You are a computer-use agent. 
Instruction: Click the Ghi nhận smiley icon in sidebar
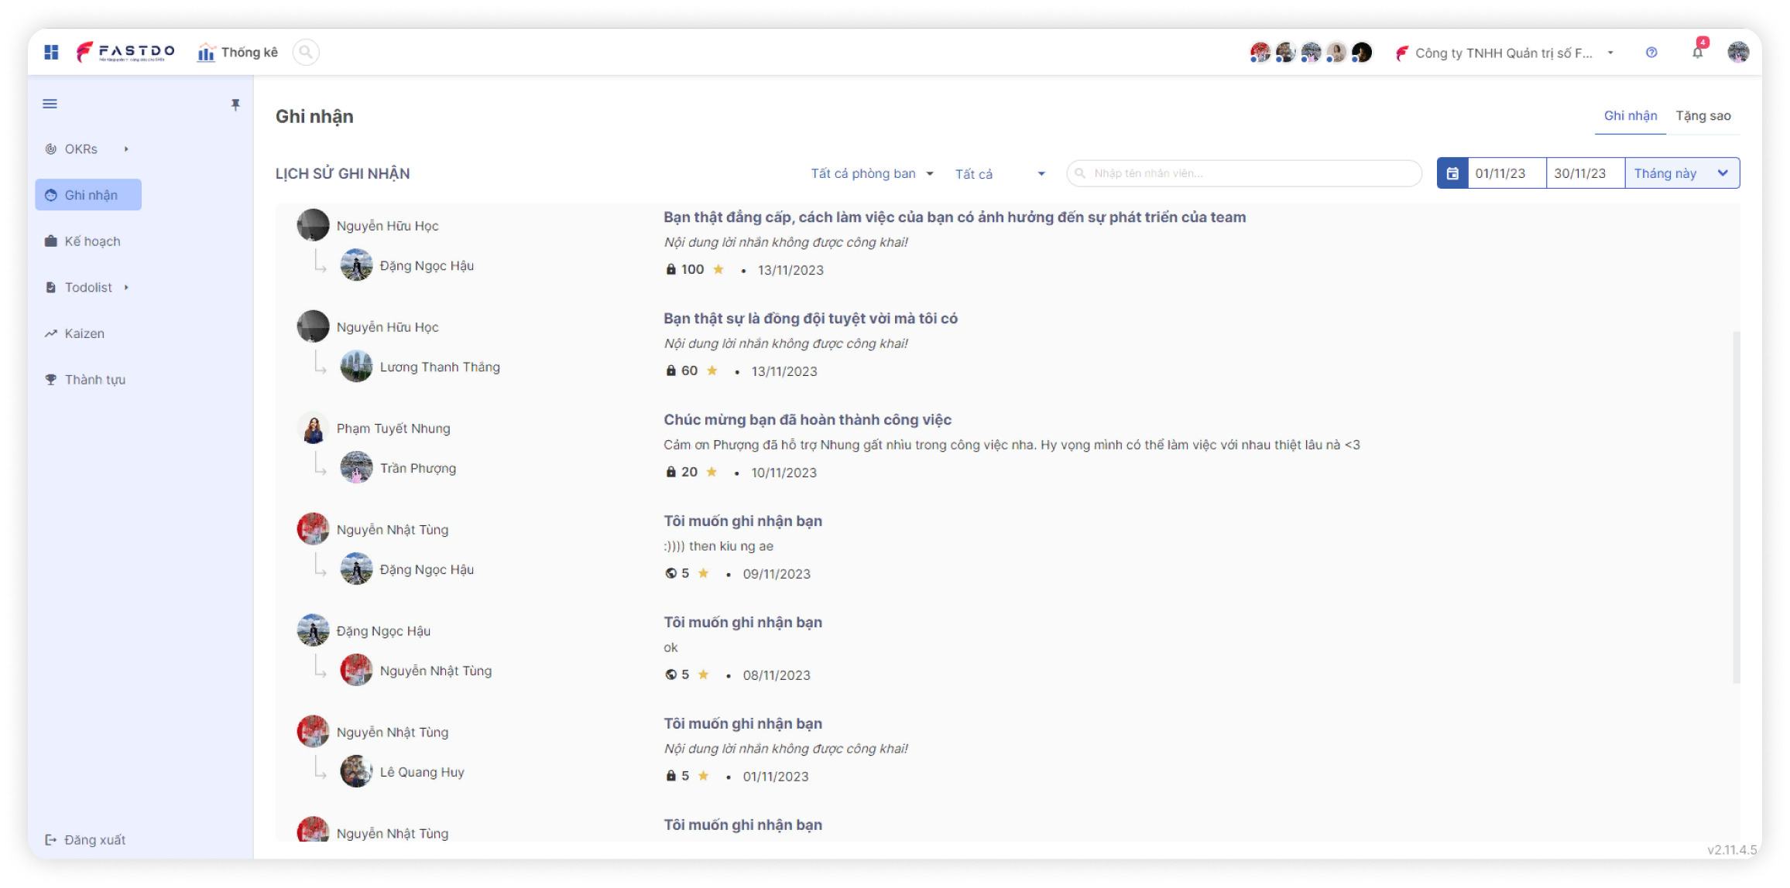(x=51, y=195)
